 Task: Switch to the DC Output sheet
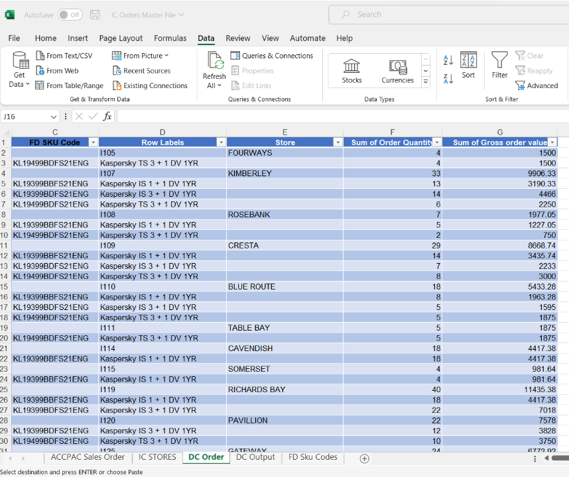[x=255, y=457]
